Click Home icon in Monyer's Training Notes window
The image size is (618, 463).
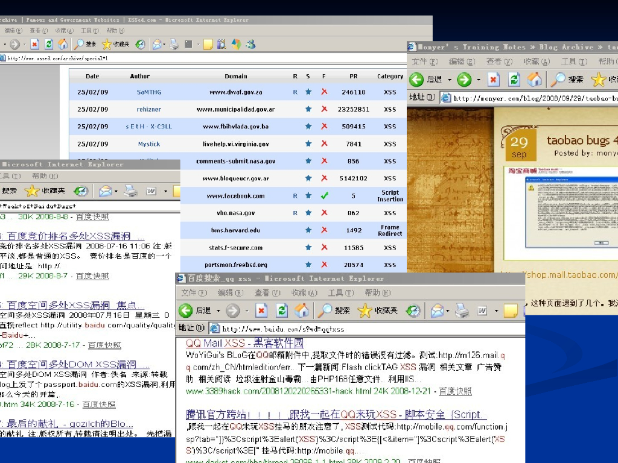[534, 80]
